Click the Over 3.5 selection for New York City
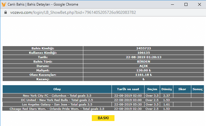Screen dimensions: 206x126 152,95
